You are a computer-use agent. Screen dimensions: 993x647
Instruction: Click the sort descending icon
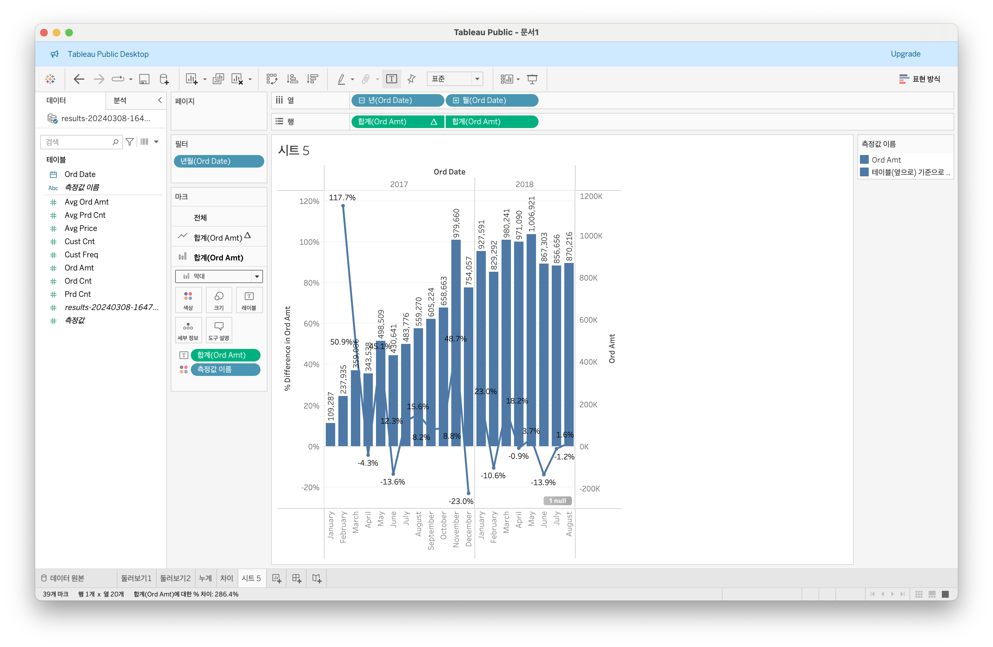(313, 79)
